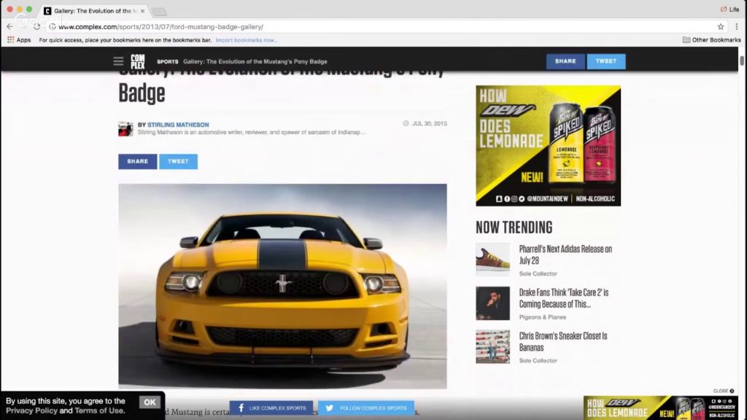View site info icon in address bar

[53, 27]
